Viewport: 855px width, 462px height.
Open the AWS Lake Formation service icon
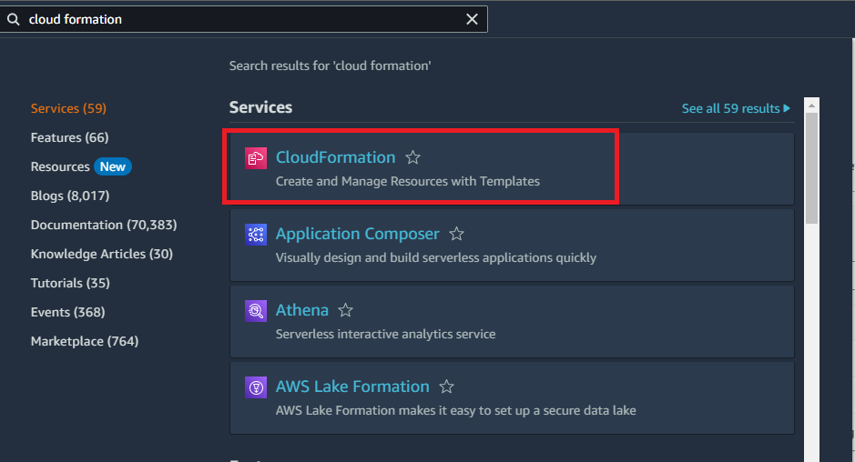(256, 387)
